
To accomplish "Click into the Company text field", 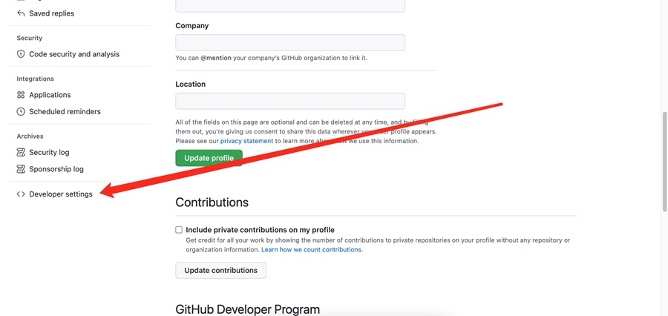I will (x=290, y=42).
